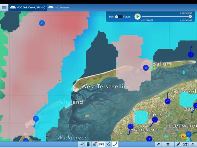Open the map layers stack
The image size is (197, 148).
click(168, 144)
